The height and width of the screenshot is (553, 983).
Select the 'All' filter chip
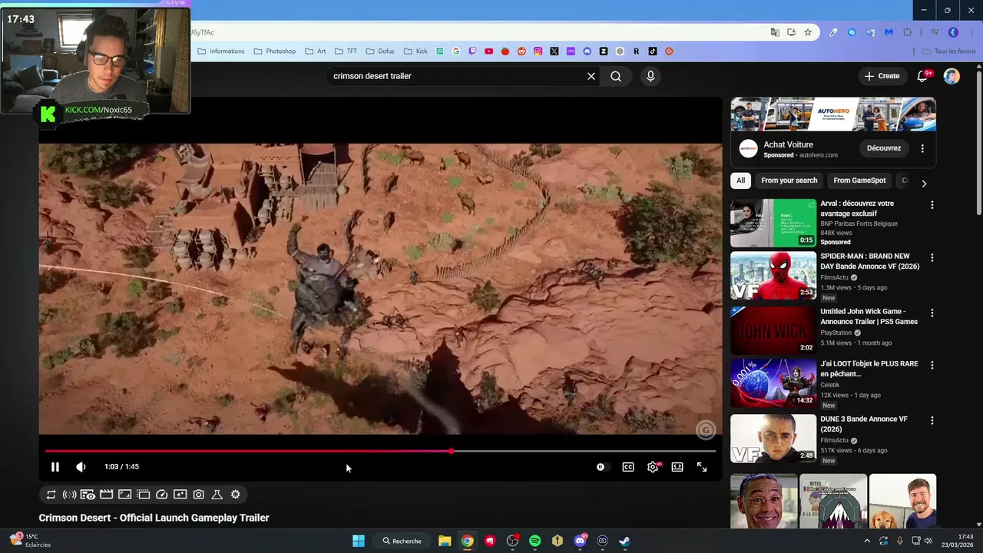click(740, 180)
